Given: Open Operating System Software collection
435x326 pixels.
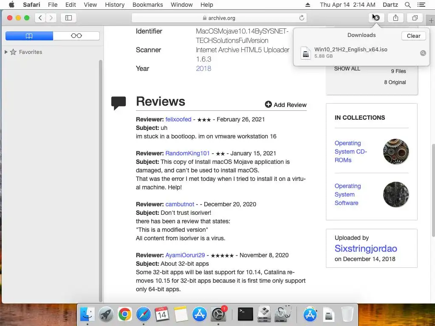Looking at the screenshot, I should [347, 194].
